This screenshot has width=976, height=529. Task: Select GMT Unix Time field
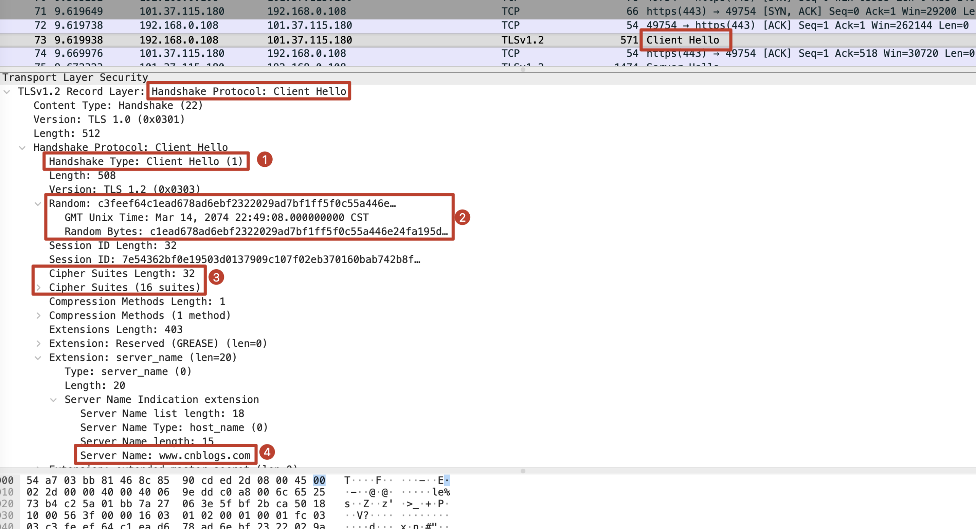217,218
